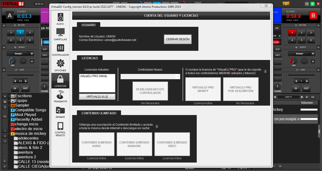Click the back arrow icon in browser sidebar
Viewport: 322px width, 171px height.
(x=5, y=117)
